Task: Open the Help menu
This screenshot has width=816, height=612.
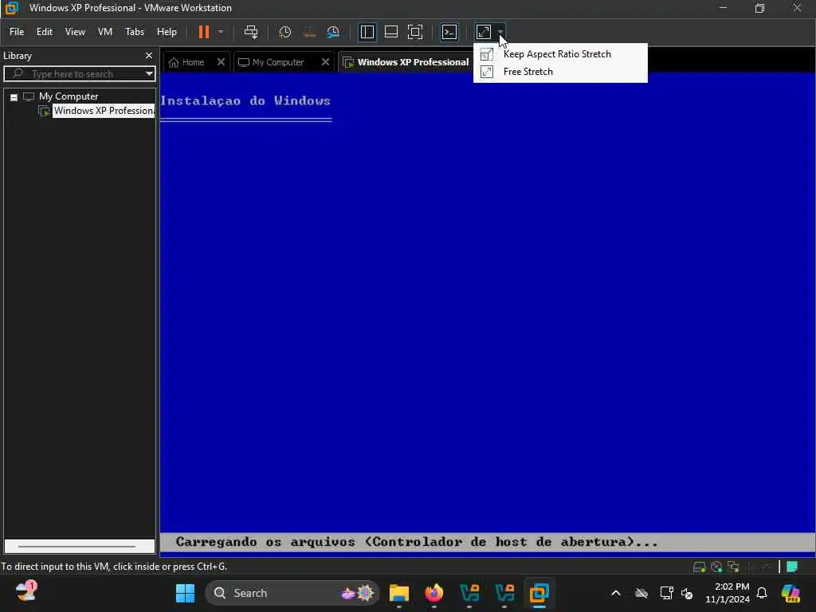Action: point(167,32)
